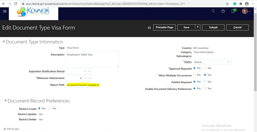Viewport: 257px width, 132px height.
Task: Set Enable Document Delivery Preferences to Yes
Action: (205, 88)
